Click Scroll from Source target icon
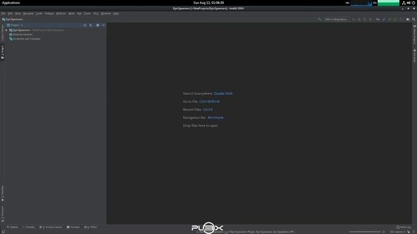 point(85,25)
